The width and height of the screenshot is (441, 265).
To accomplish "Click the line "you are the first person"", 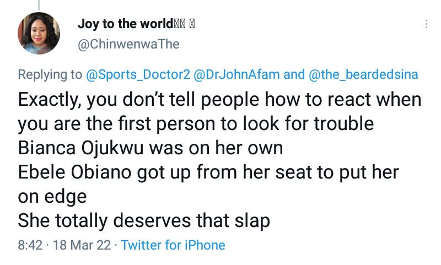I will 196,124.
